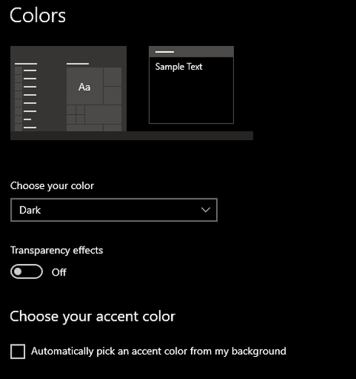Click the Sample Text preview window
The width and height of the screenshot is (356, 379).
(x=191, y=85)
